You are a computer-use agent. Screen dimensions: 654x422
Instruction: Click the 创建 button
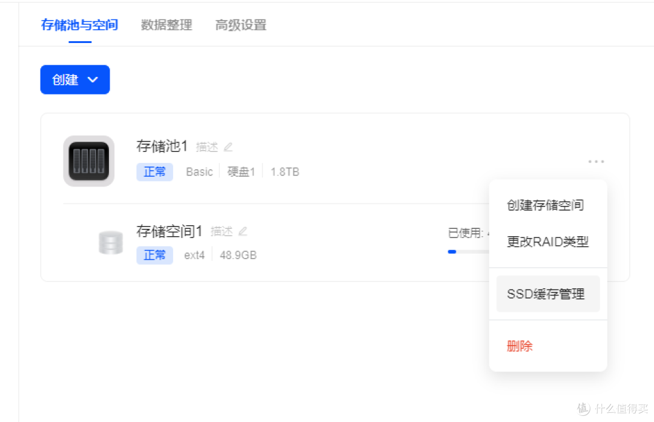tap(67, 79)
